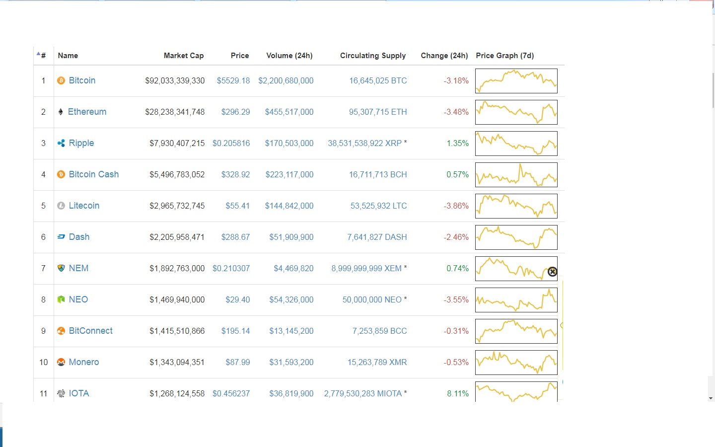This screenshot has height=447, width=715.
Task: Open the Litecoin name link
Action: (84, 206)
